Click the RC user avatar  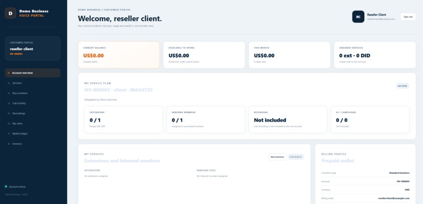click(x=358, y=17)
